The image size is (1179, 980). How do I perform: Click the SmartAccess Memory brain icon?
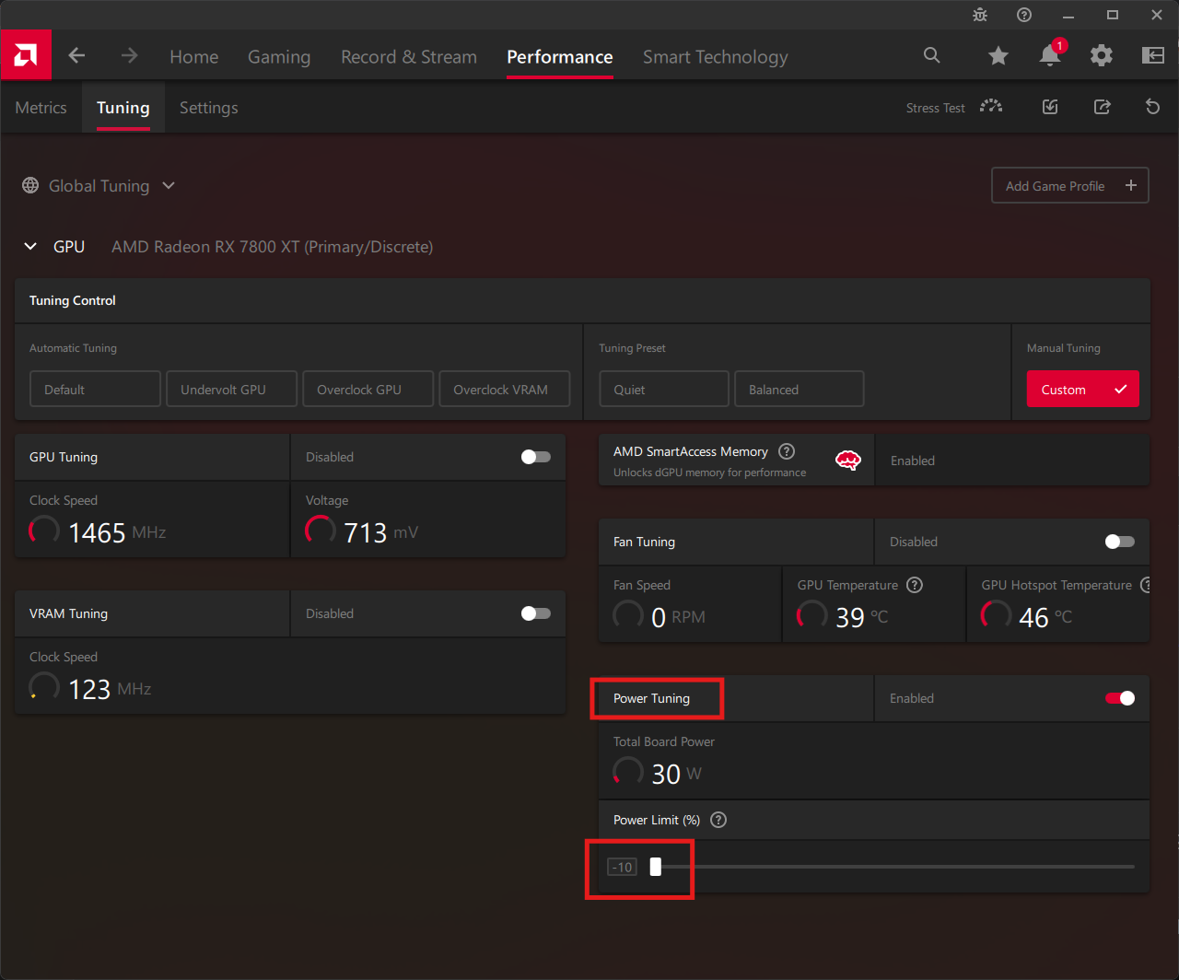point(848,460)
